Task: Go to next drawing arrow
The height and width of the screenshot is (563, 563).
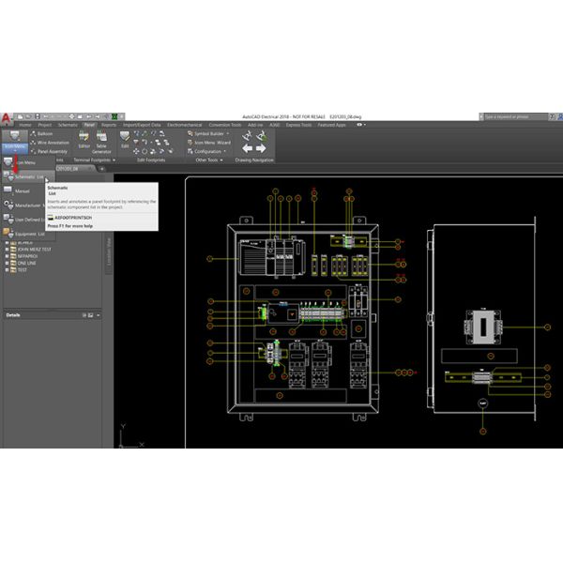Action: (x=261, y=148)
